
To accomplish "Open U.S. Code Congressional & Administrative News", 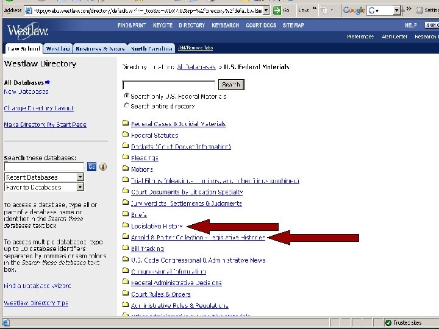I will click(198, 260).
